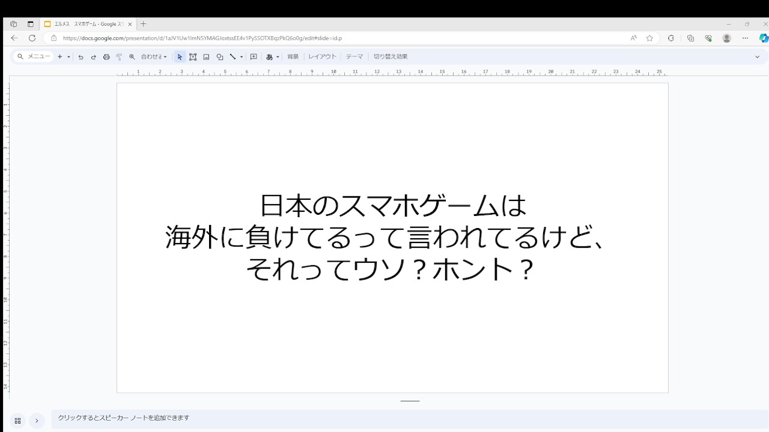769x432 pixels.
Task: Click the 切り替え効果 button
Action: click(391, 57)
